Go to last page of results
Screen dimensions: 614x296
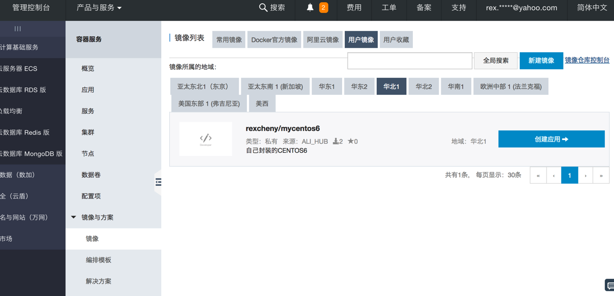pos(601,175)
